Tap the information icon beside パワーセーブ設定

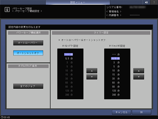[x=7, y=10]
